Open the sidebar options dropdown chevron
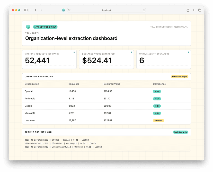Screen dimensions: 213x172 click(30, 10)
